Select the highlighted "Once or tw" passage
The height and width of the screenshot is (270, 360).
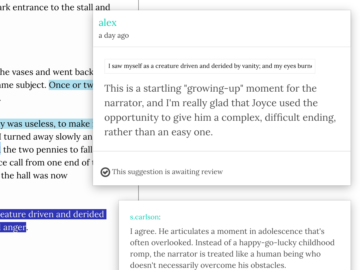click(71, 85)
